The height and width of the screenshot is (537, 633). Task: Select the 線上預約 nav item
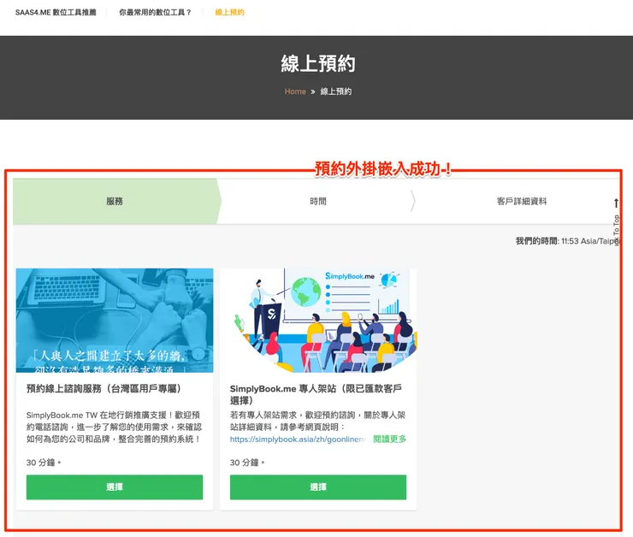point(229,13)
